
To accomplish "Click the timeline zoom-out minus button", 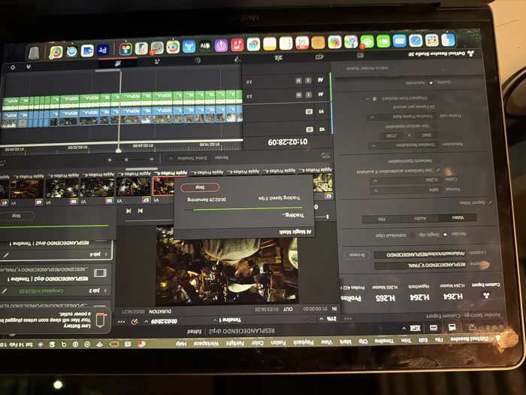I will coord(151,160).
